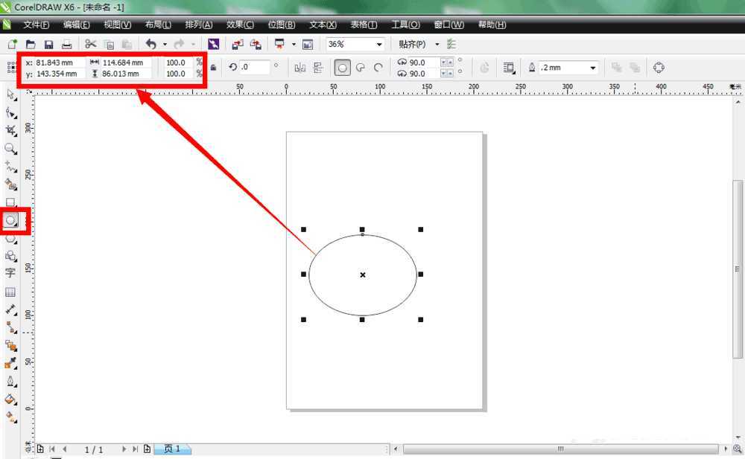Choose the Zoom tool in the toolbox
This screenshot has width=745, height=459.
point(10,149)
